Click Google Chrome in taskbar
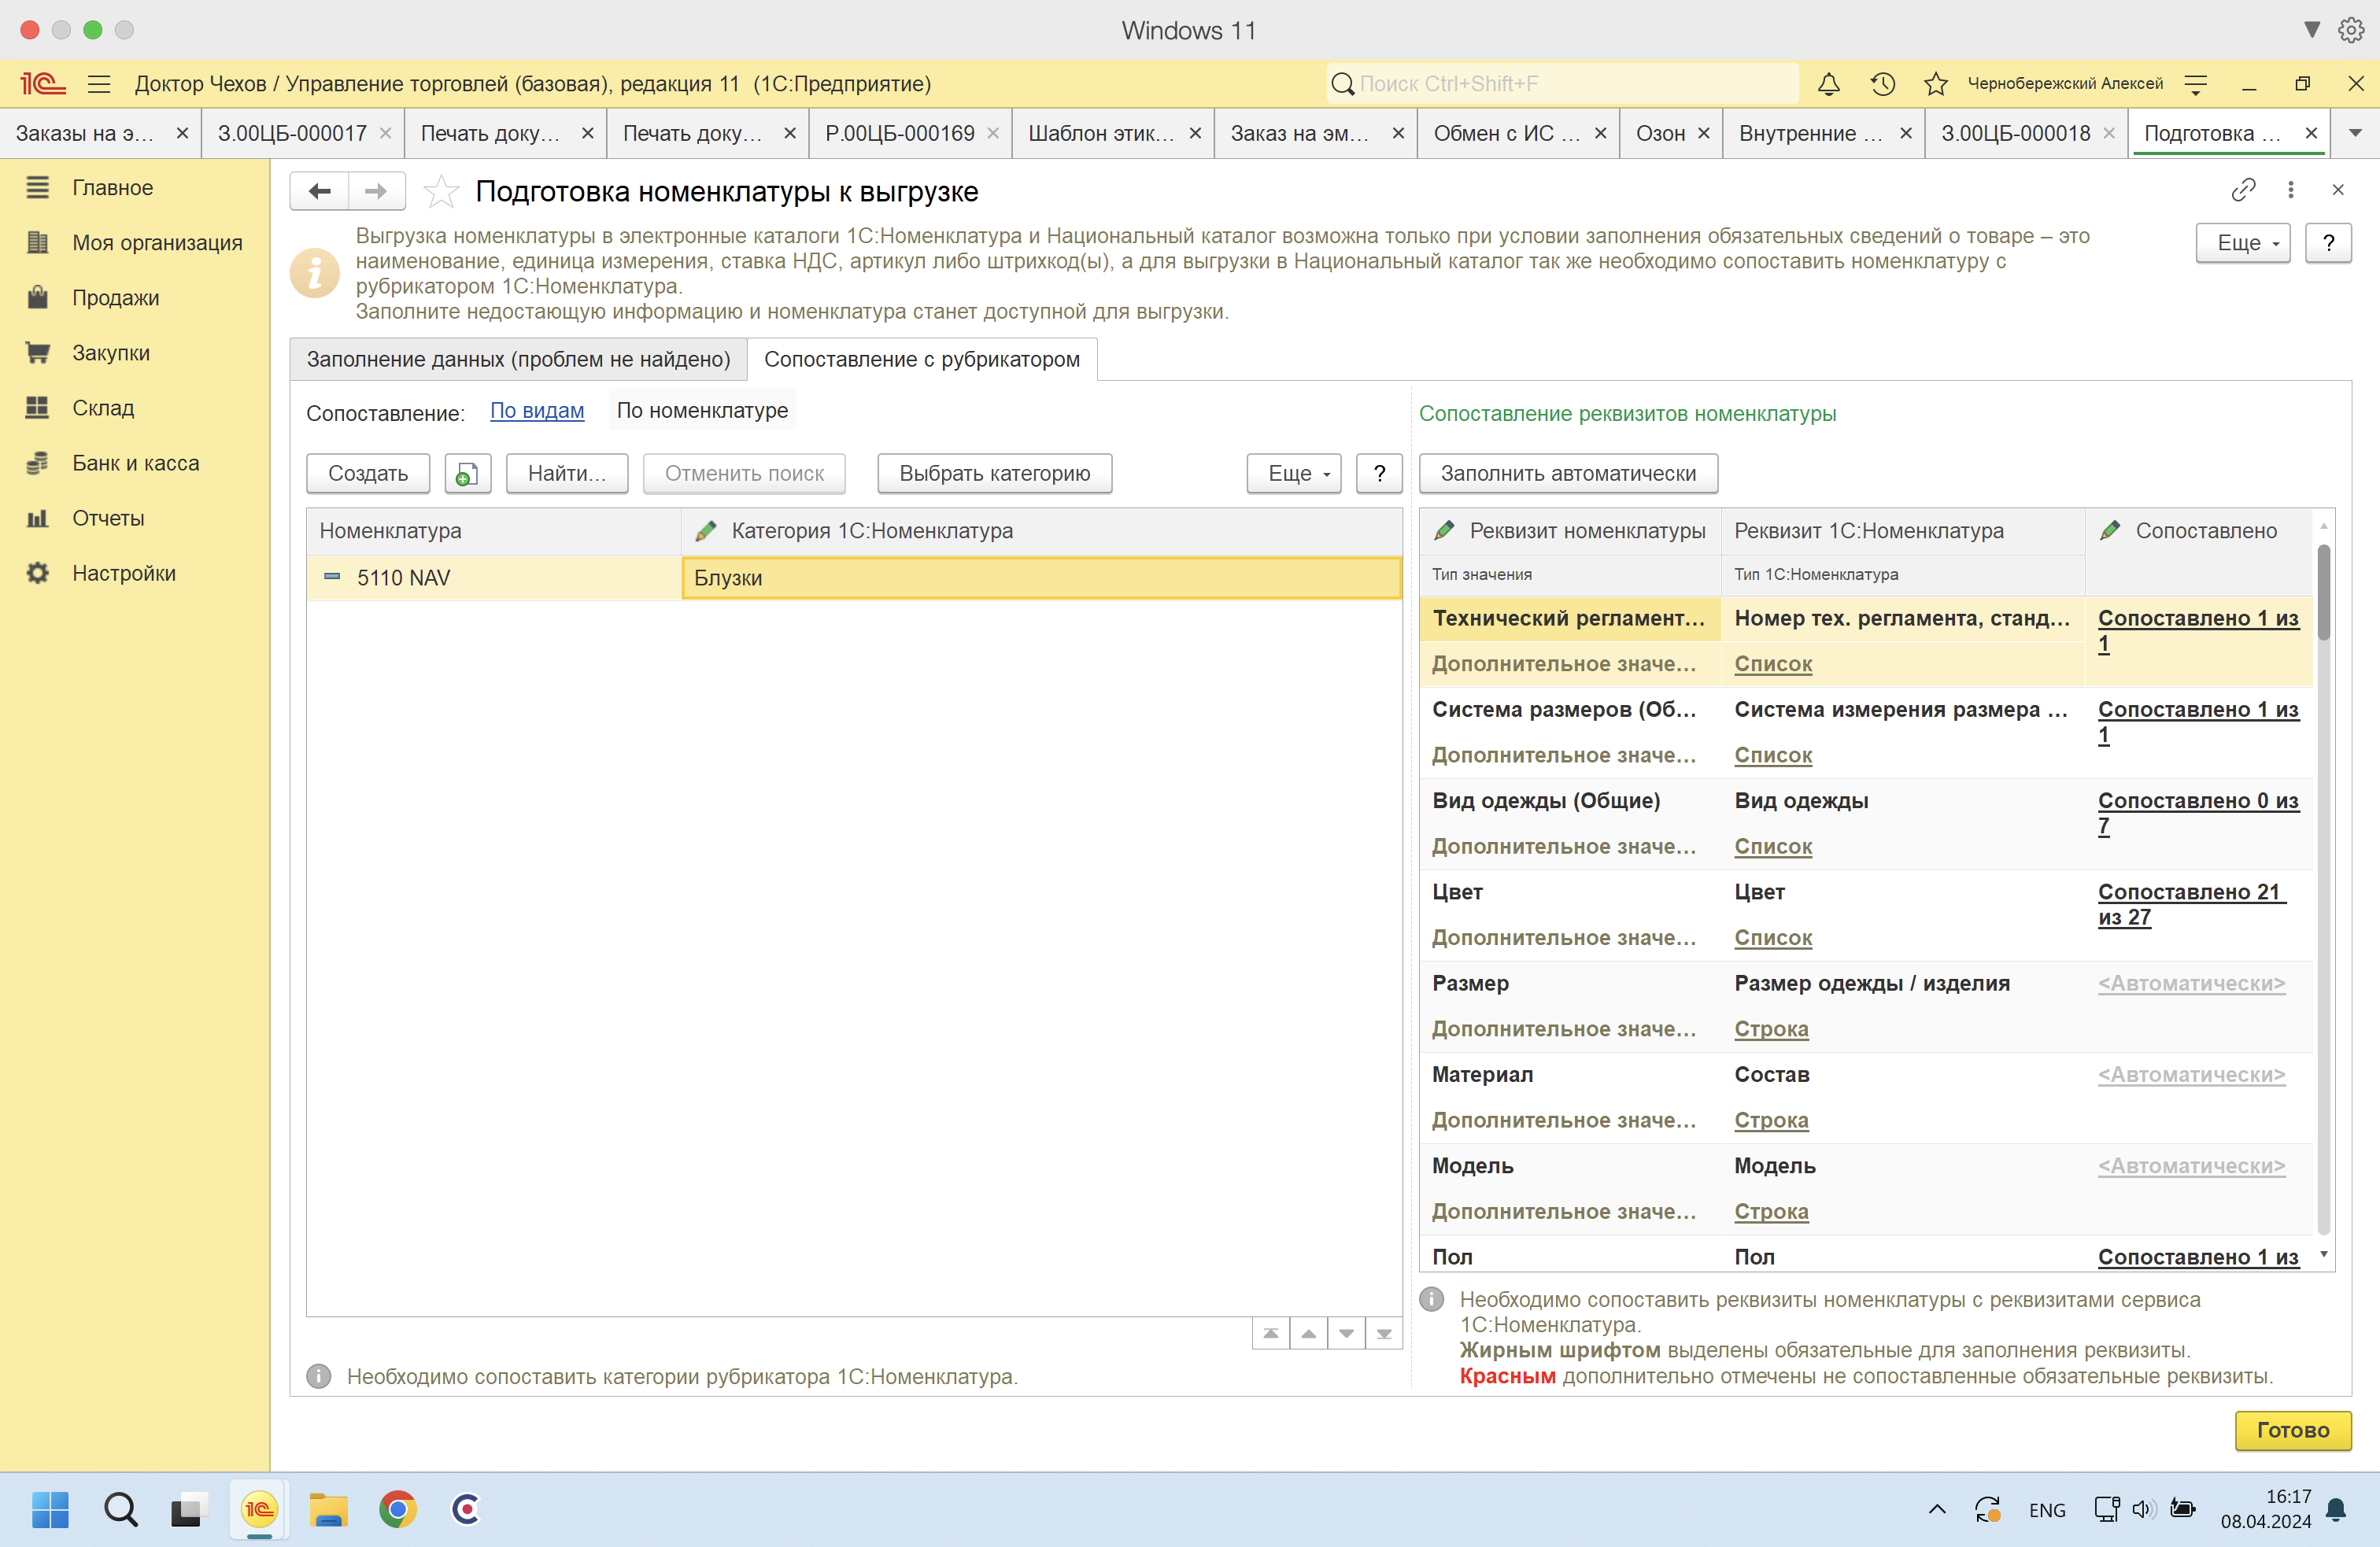 click(x=397, y=1509)
